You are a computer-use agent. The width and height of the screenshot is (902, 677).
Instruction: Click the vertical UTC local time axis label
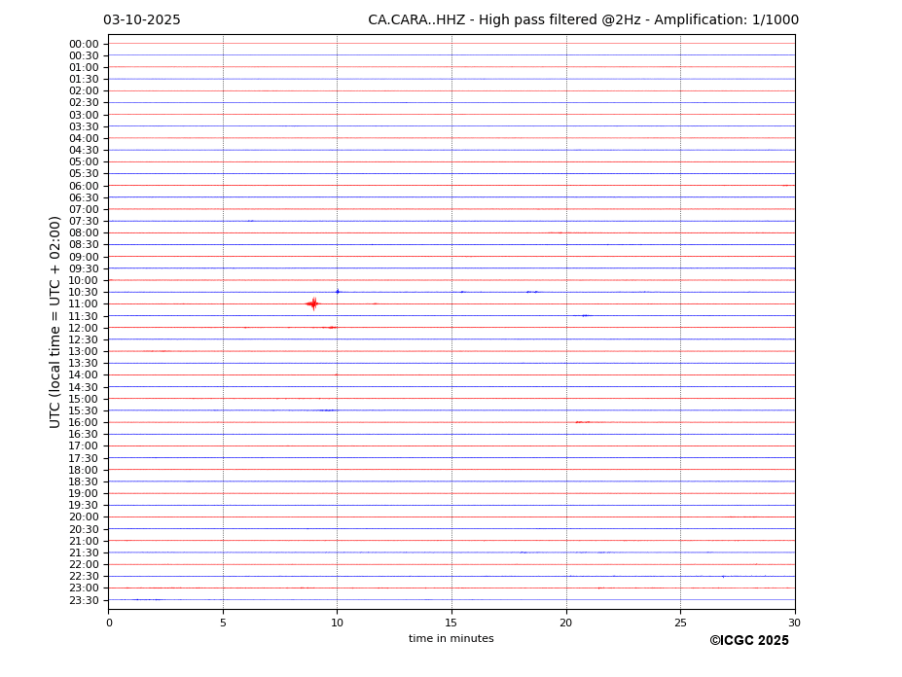pos(55,321)
